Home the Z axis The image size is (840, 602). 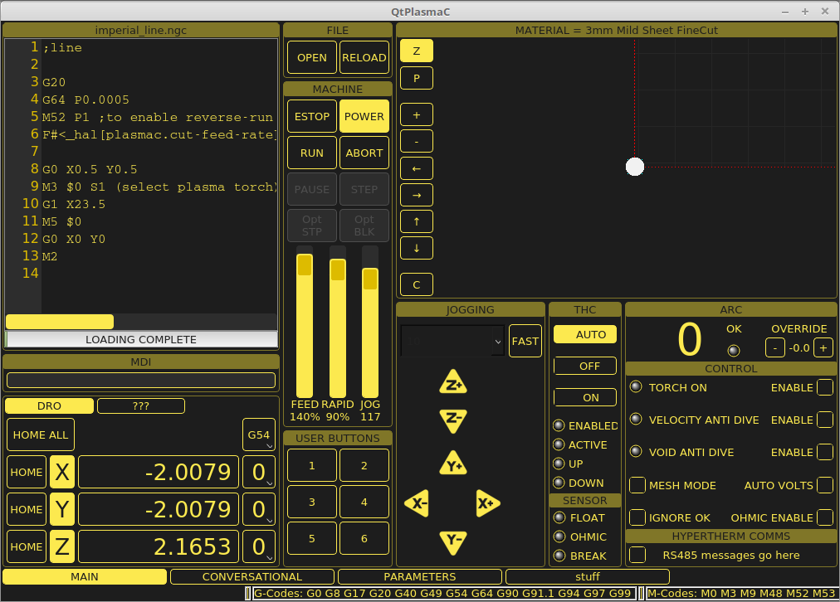(27, 547)
